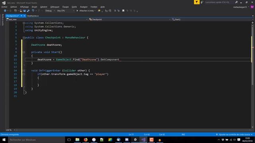Collapse the using directives block

pos(24,23)
